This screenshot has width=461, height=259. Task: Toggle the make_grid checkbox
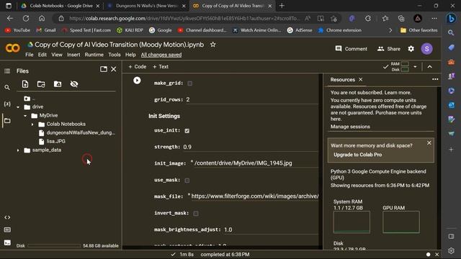coord(190,83)
